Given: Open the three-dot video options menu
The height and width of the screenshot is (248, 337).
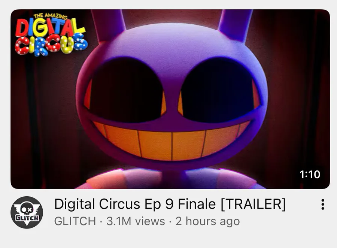Looking at the screenshot, I should click(323, 204).
